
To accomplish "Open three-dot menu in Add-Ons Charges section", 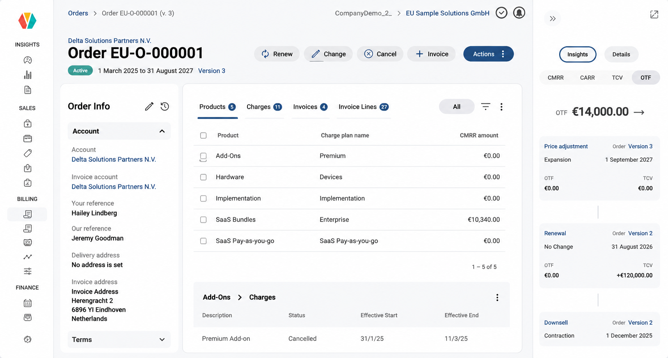I will pos(497,298).
